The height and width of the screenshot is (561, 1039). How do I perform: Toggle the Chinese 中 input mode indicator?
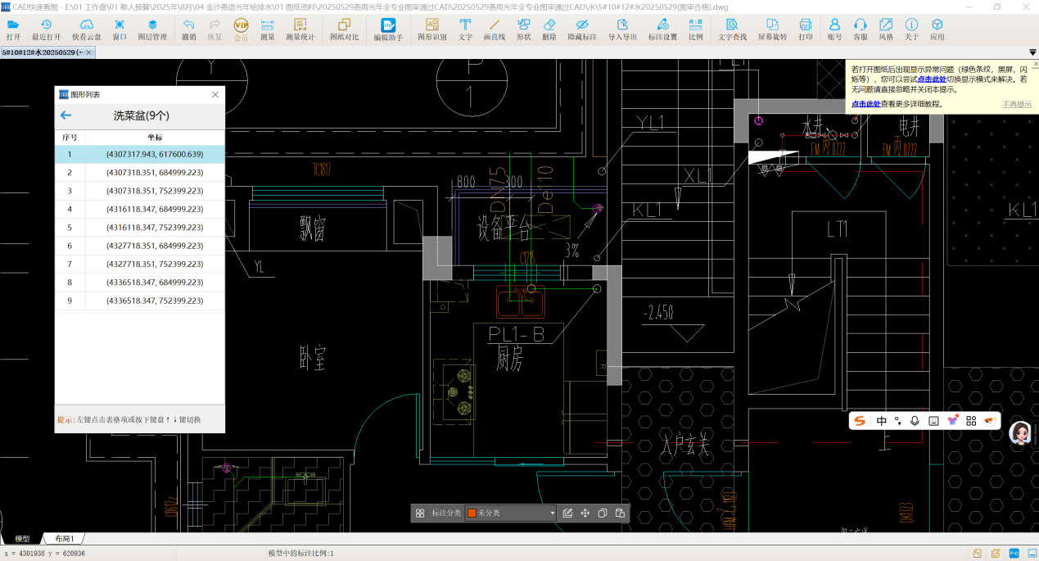(x=882, y=421)
